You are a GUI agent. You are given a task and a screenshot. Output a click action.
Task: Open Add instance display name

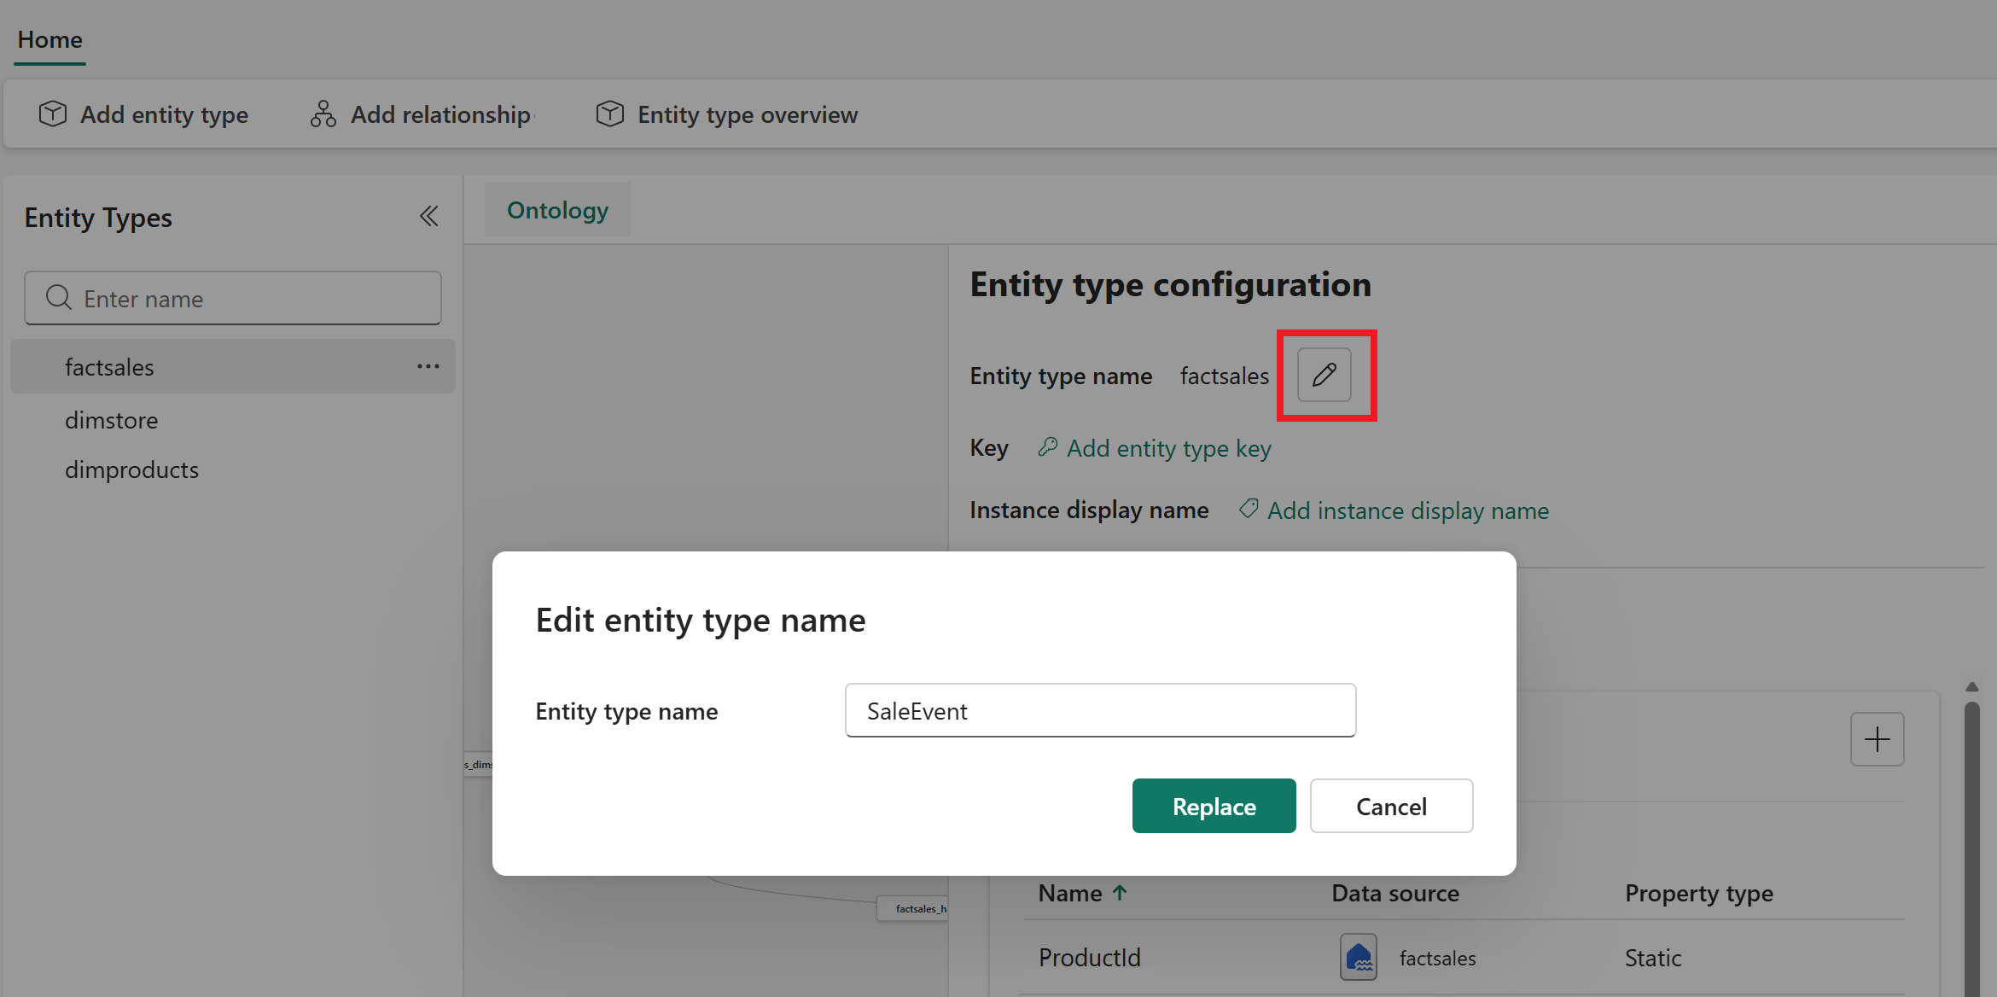pyautogui.click(x=1408, y=510)
